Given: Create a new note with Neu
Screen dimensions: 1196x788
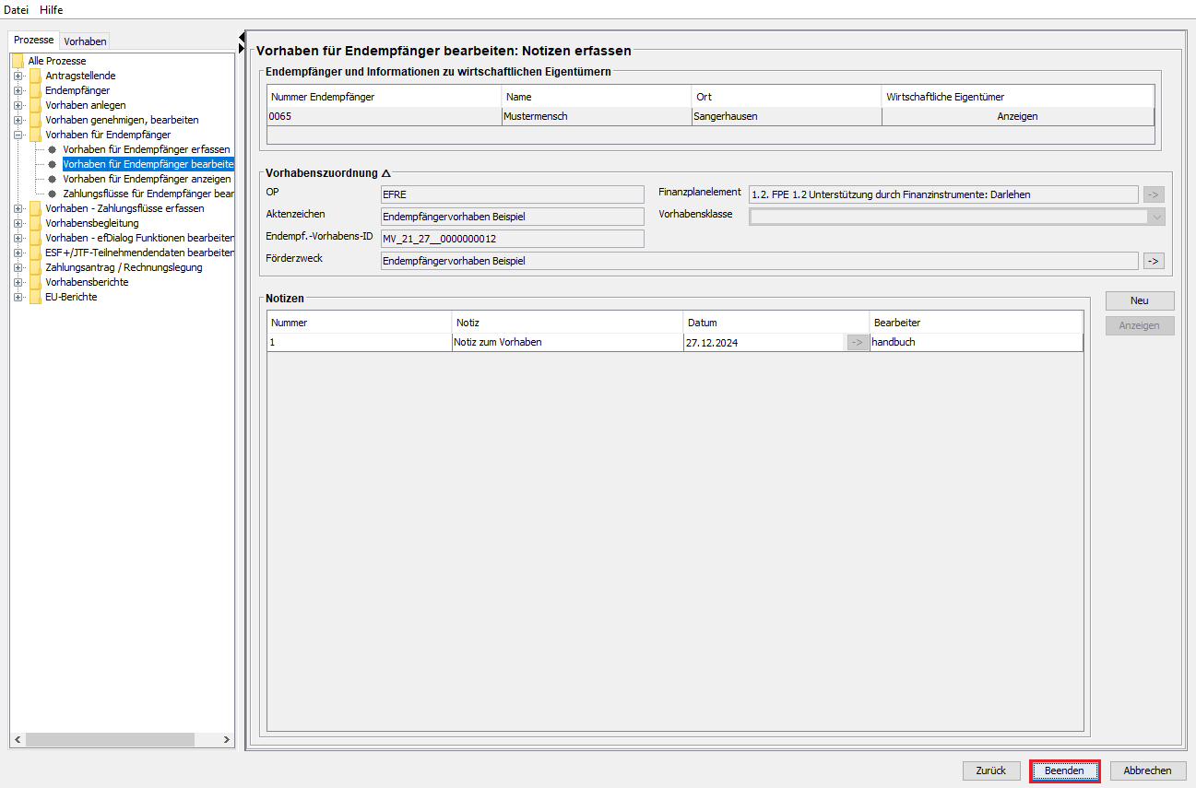Looking at the screenshot, I should 1140,300.
